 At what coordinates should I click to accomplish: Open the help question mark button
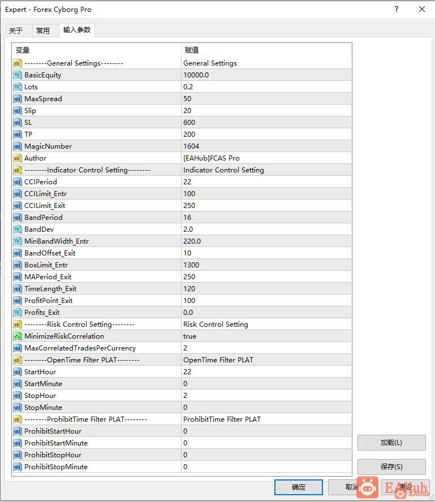397,9
